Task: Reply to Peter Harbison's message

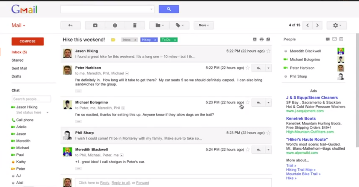Action: click(258, 68)
